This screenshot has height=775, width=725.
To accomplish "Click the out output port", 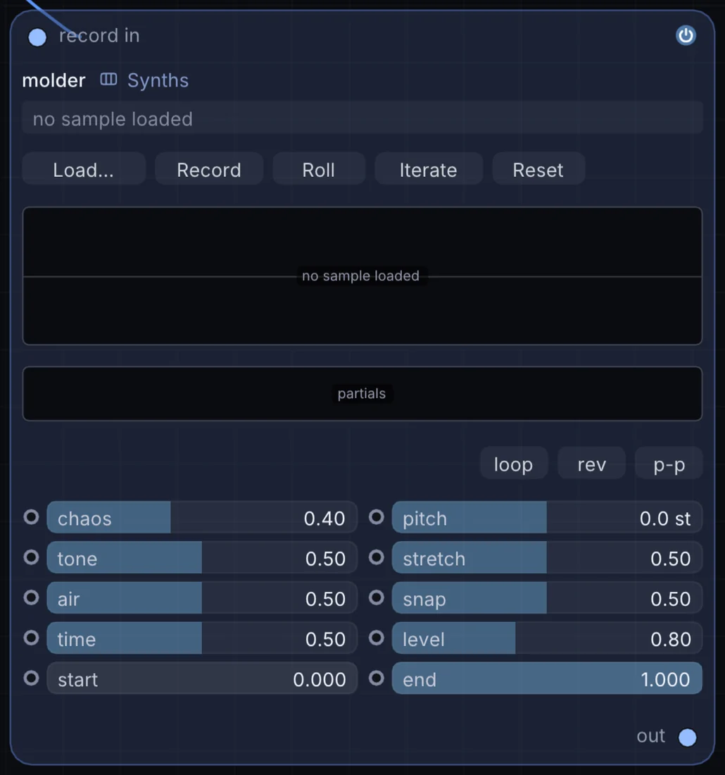I will (x=687, y=737).
